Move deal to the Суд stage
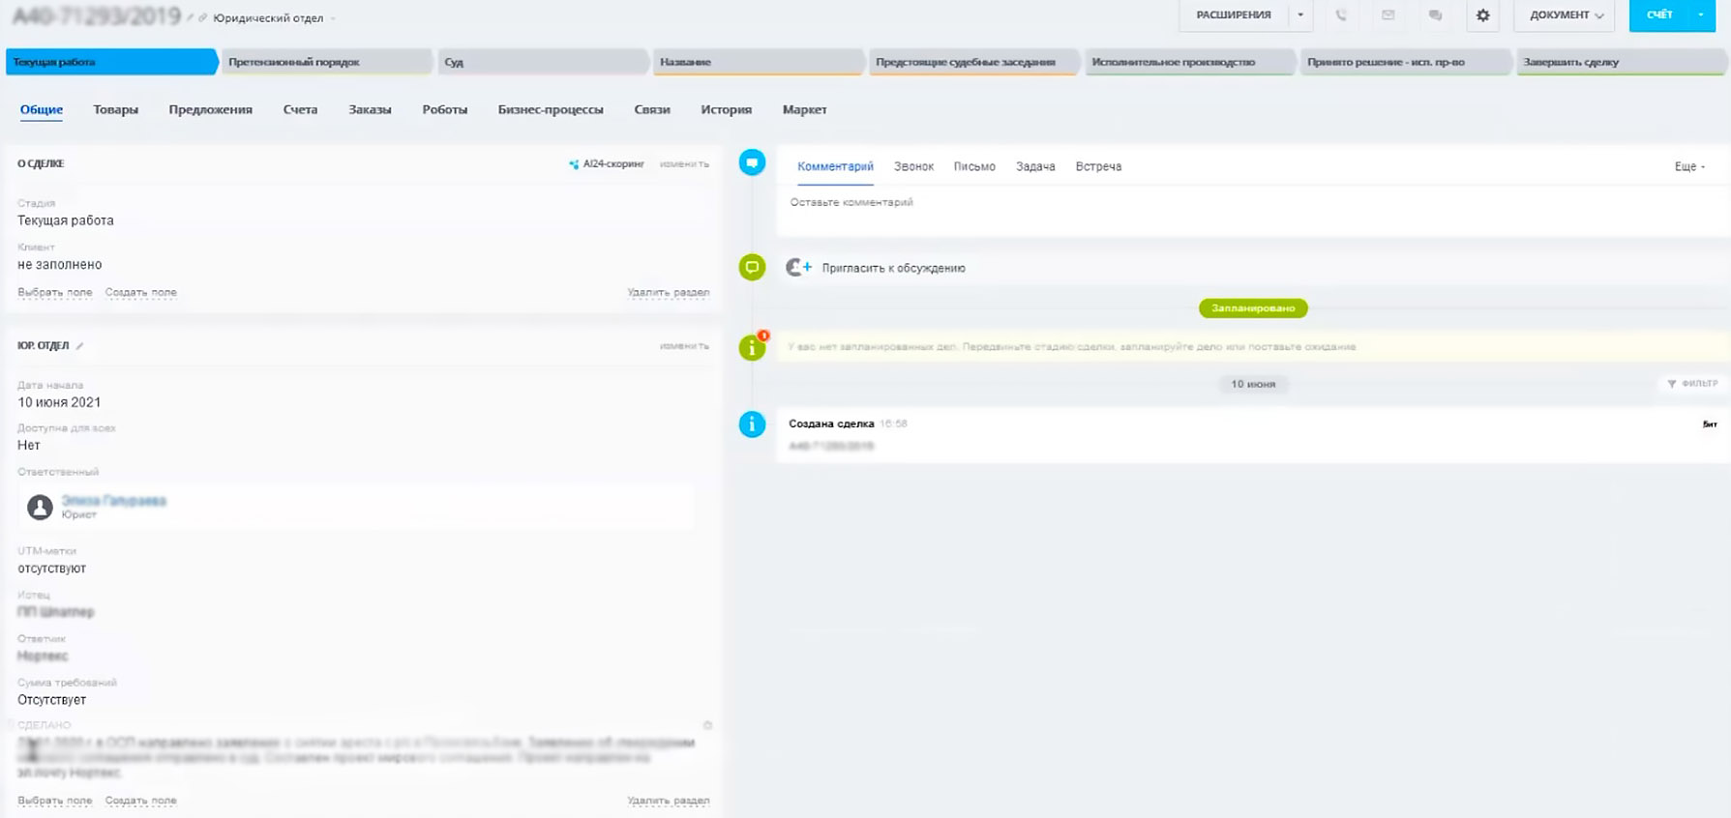This screenshot has height=818, width=1731. 540,62
